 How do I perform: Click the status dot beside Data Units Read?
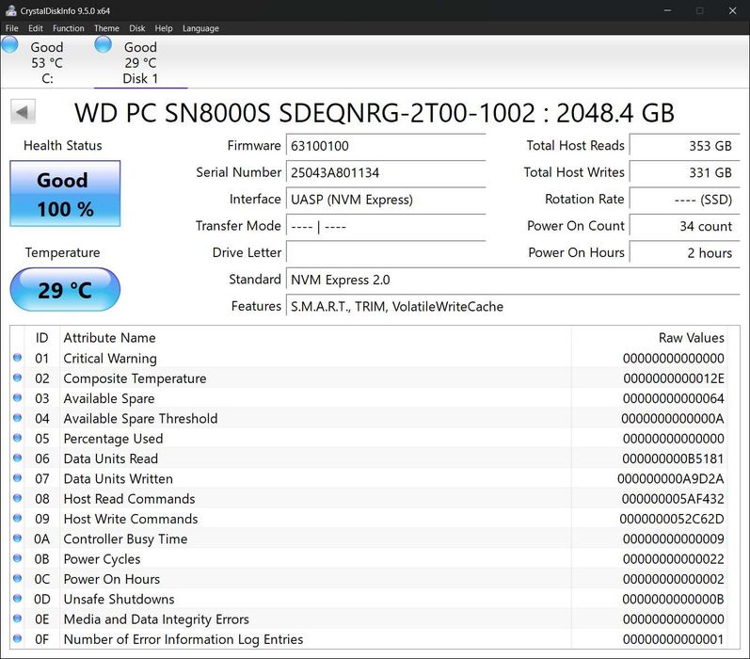pos(18,458)
